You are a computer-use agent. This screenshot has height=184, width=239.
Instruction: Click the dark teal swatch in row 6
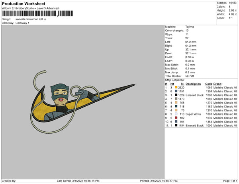[x=176, y=106]
